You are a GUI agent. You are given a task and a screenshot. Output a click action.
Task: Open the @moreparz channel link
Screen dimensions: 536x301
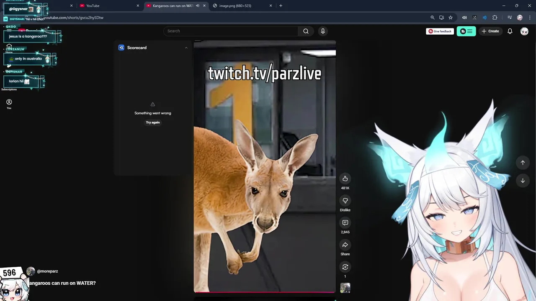[47, 271]
